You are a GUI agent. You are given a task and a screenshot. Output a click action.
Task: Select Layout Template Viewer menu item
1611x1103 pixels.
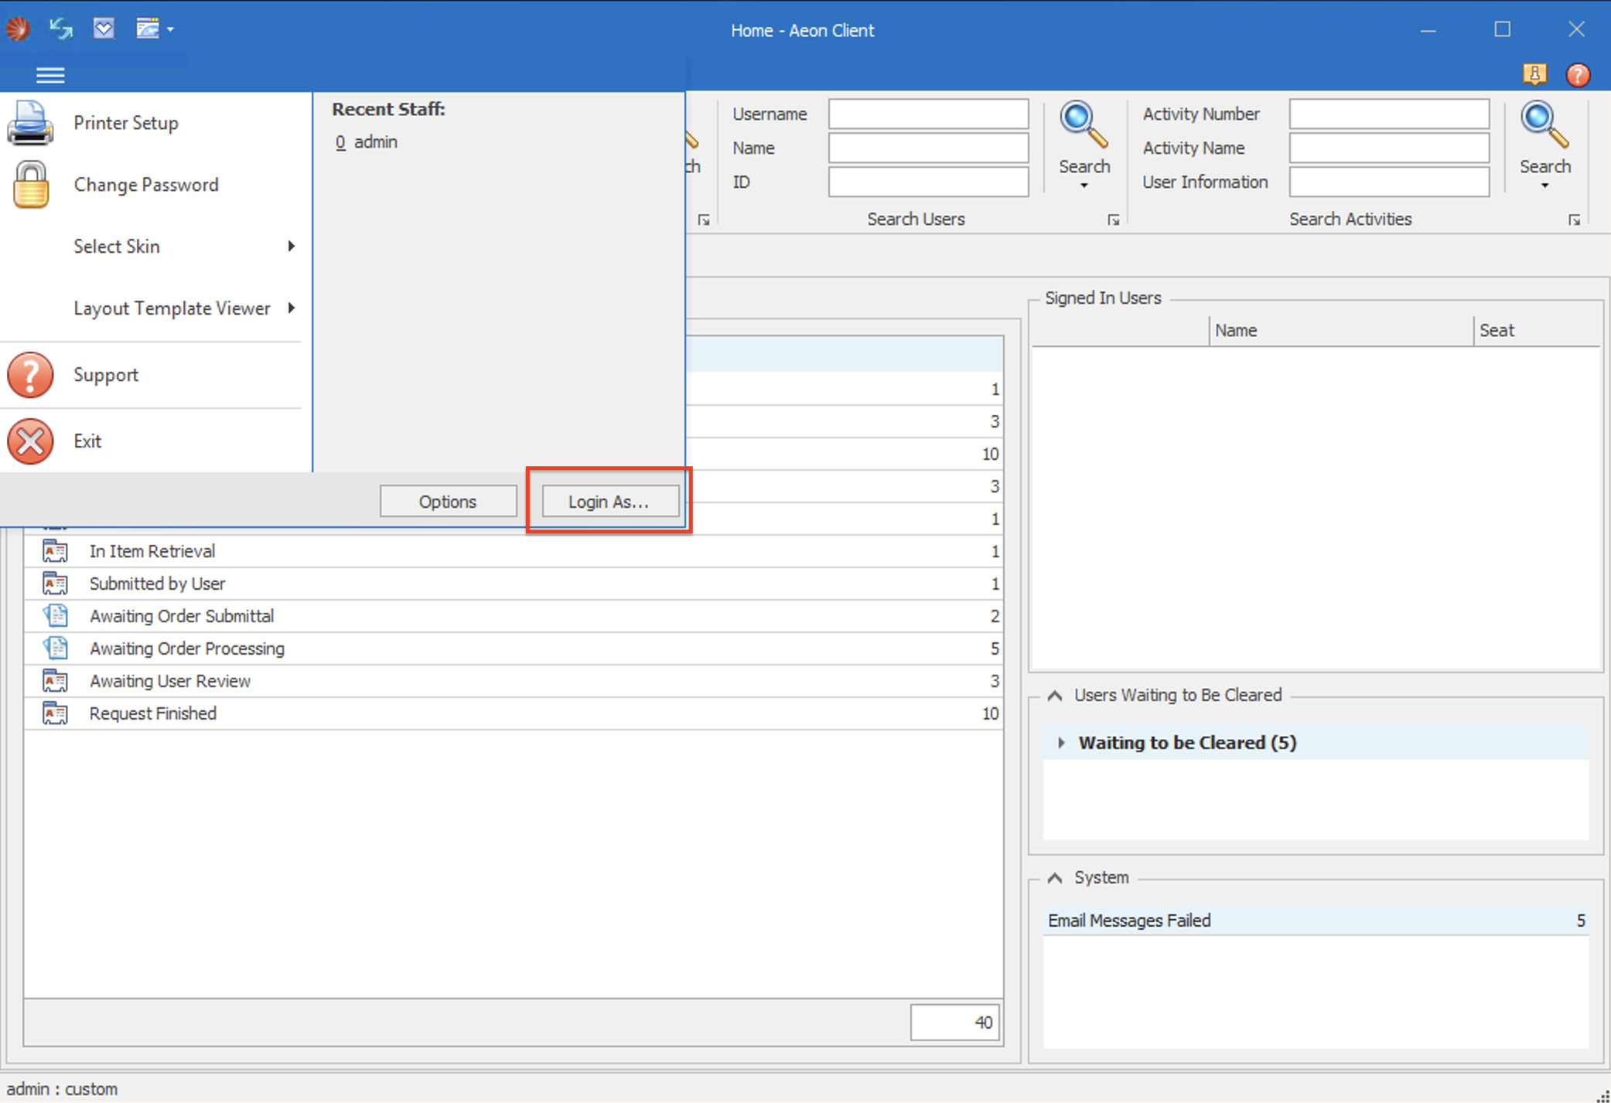(172, 308)
